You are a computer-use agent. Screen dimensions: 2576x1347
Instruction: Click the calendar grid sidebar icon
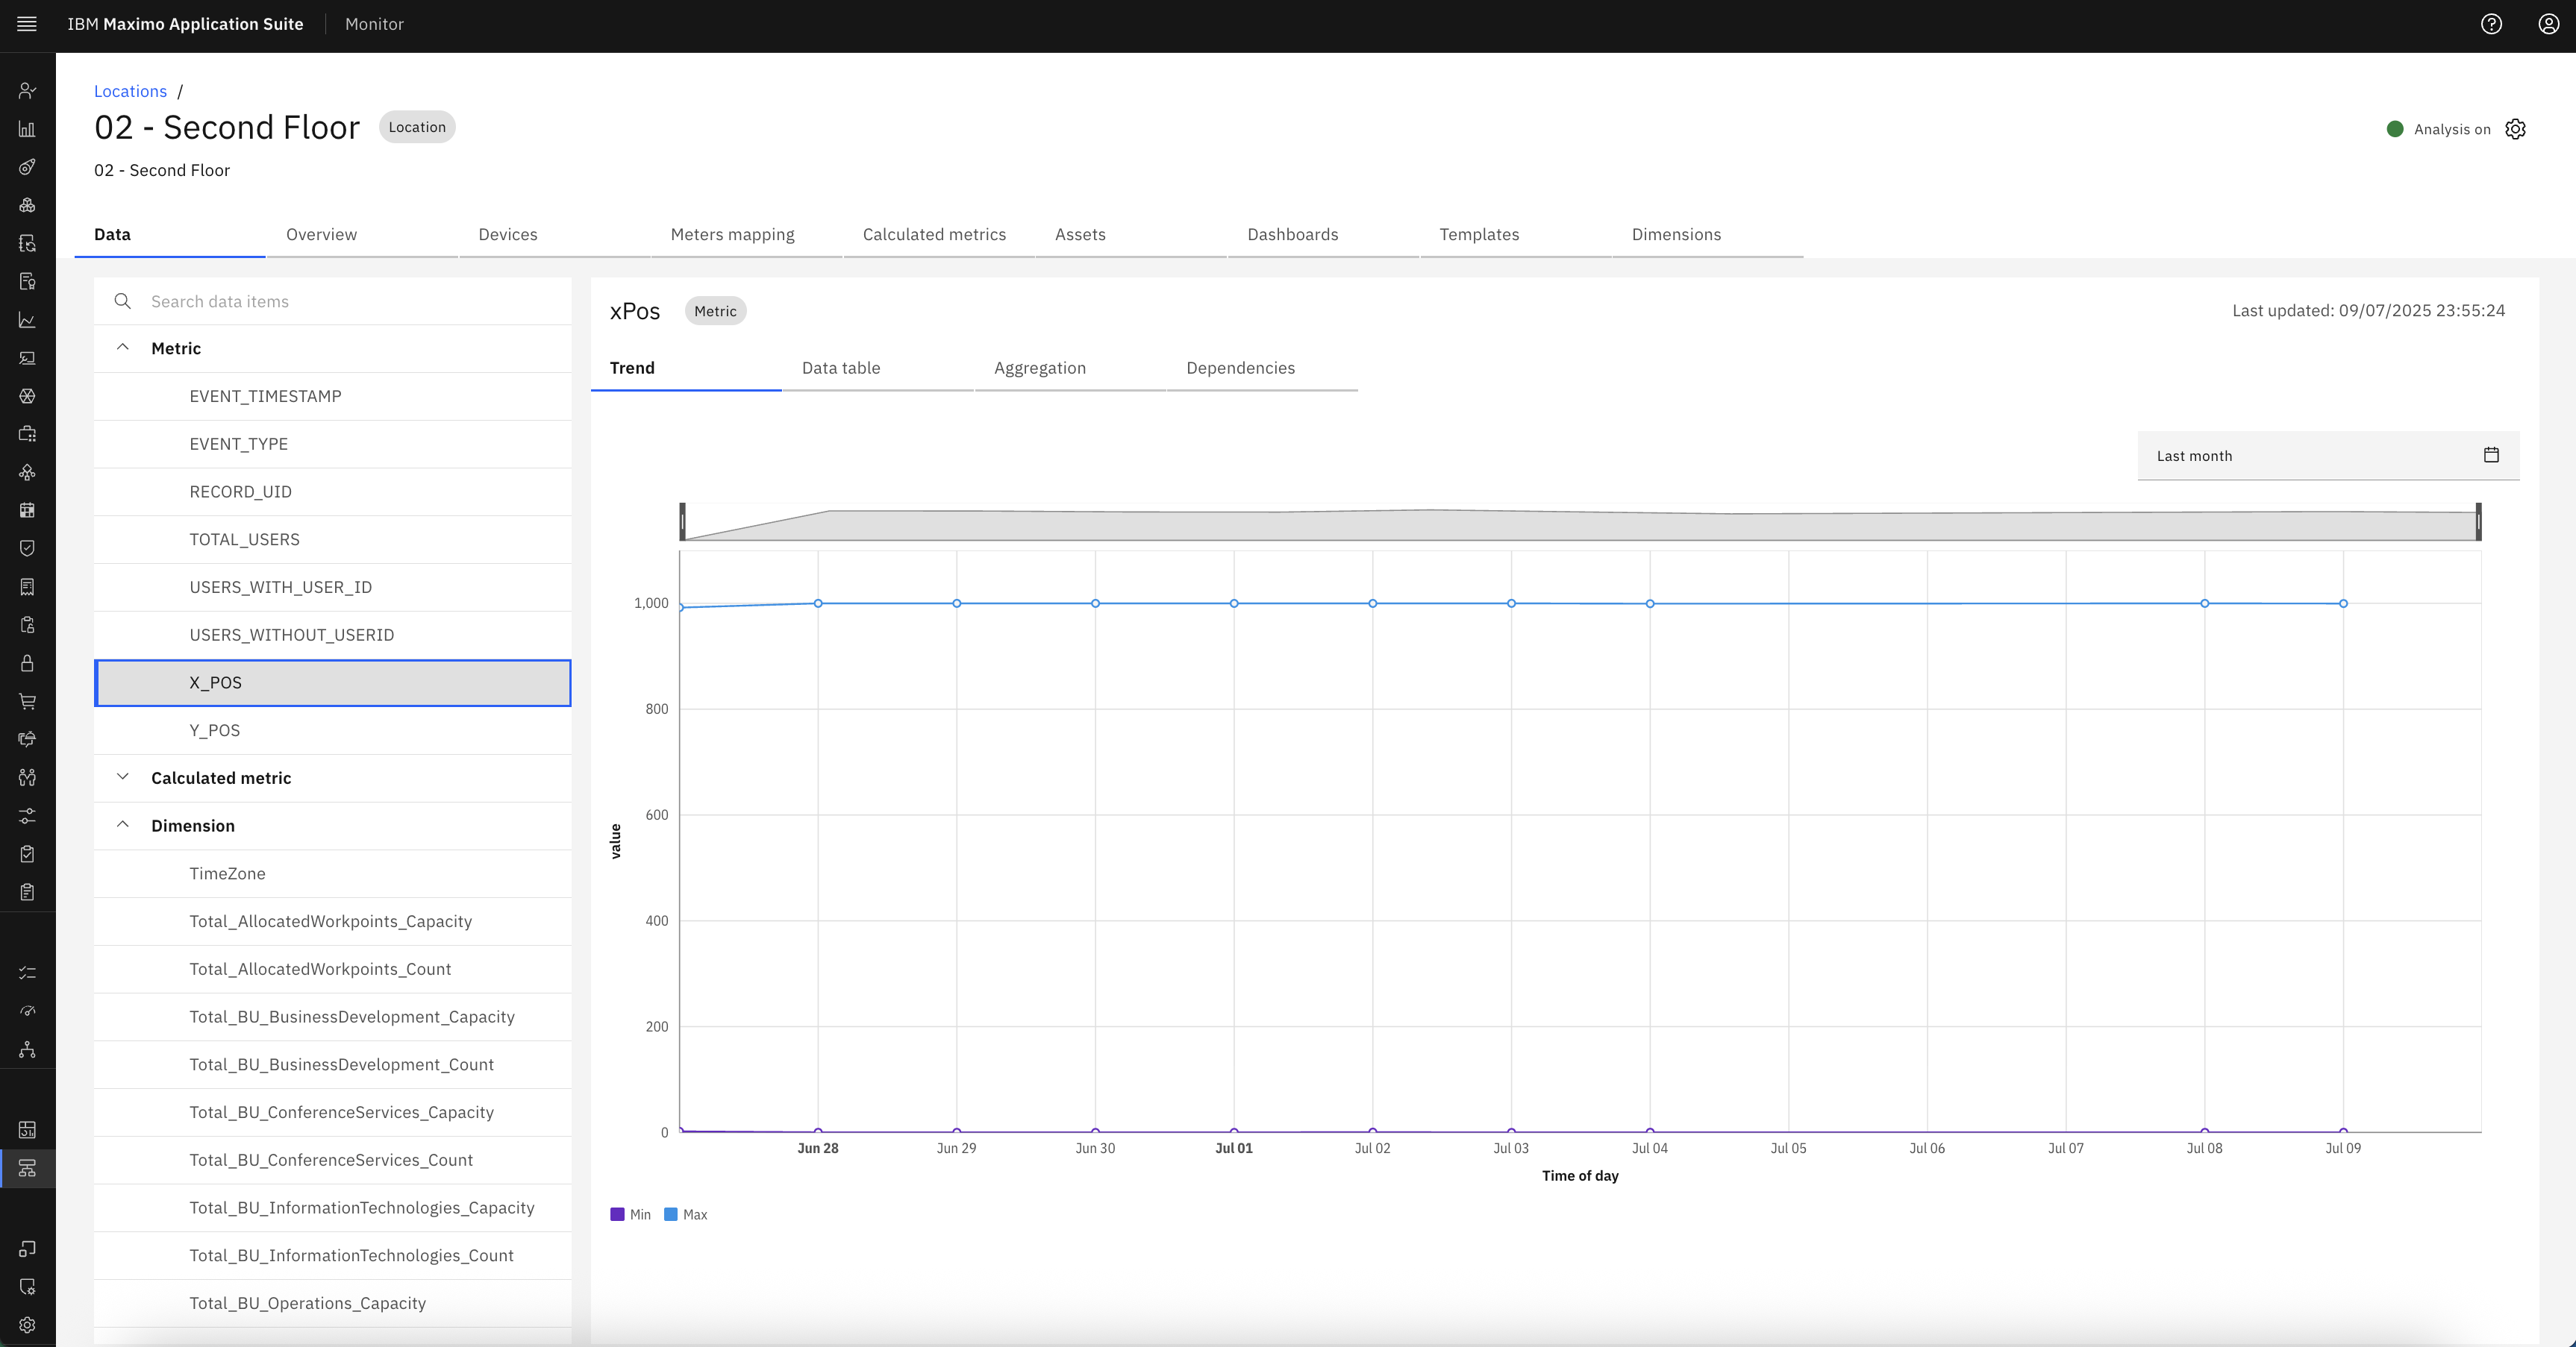[x=27, y=509]
